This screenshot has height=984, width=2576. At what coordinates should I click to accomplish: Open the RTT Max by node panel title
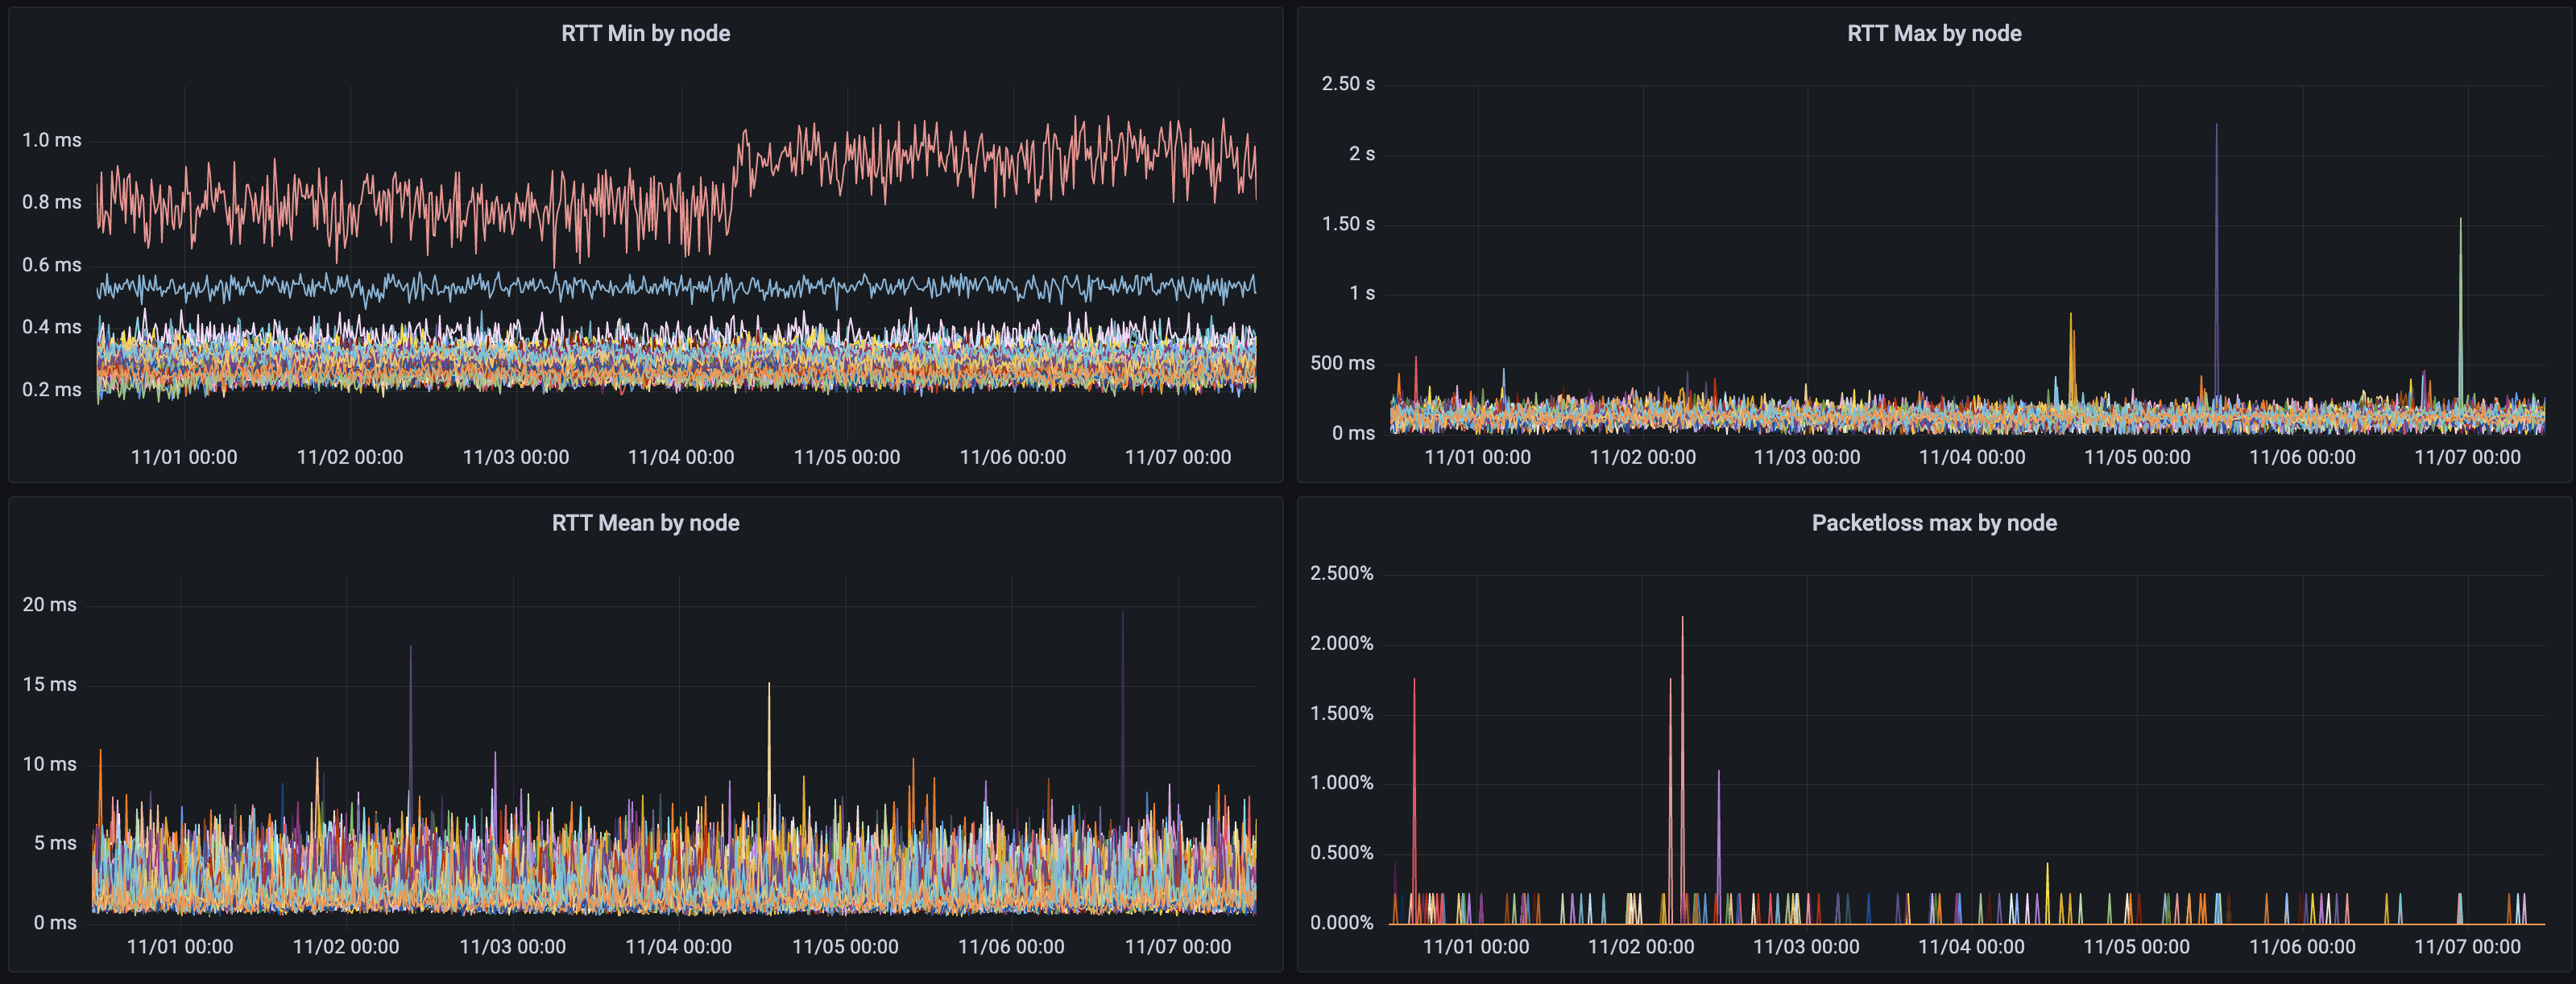click(x=1933, y=33)
